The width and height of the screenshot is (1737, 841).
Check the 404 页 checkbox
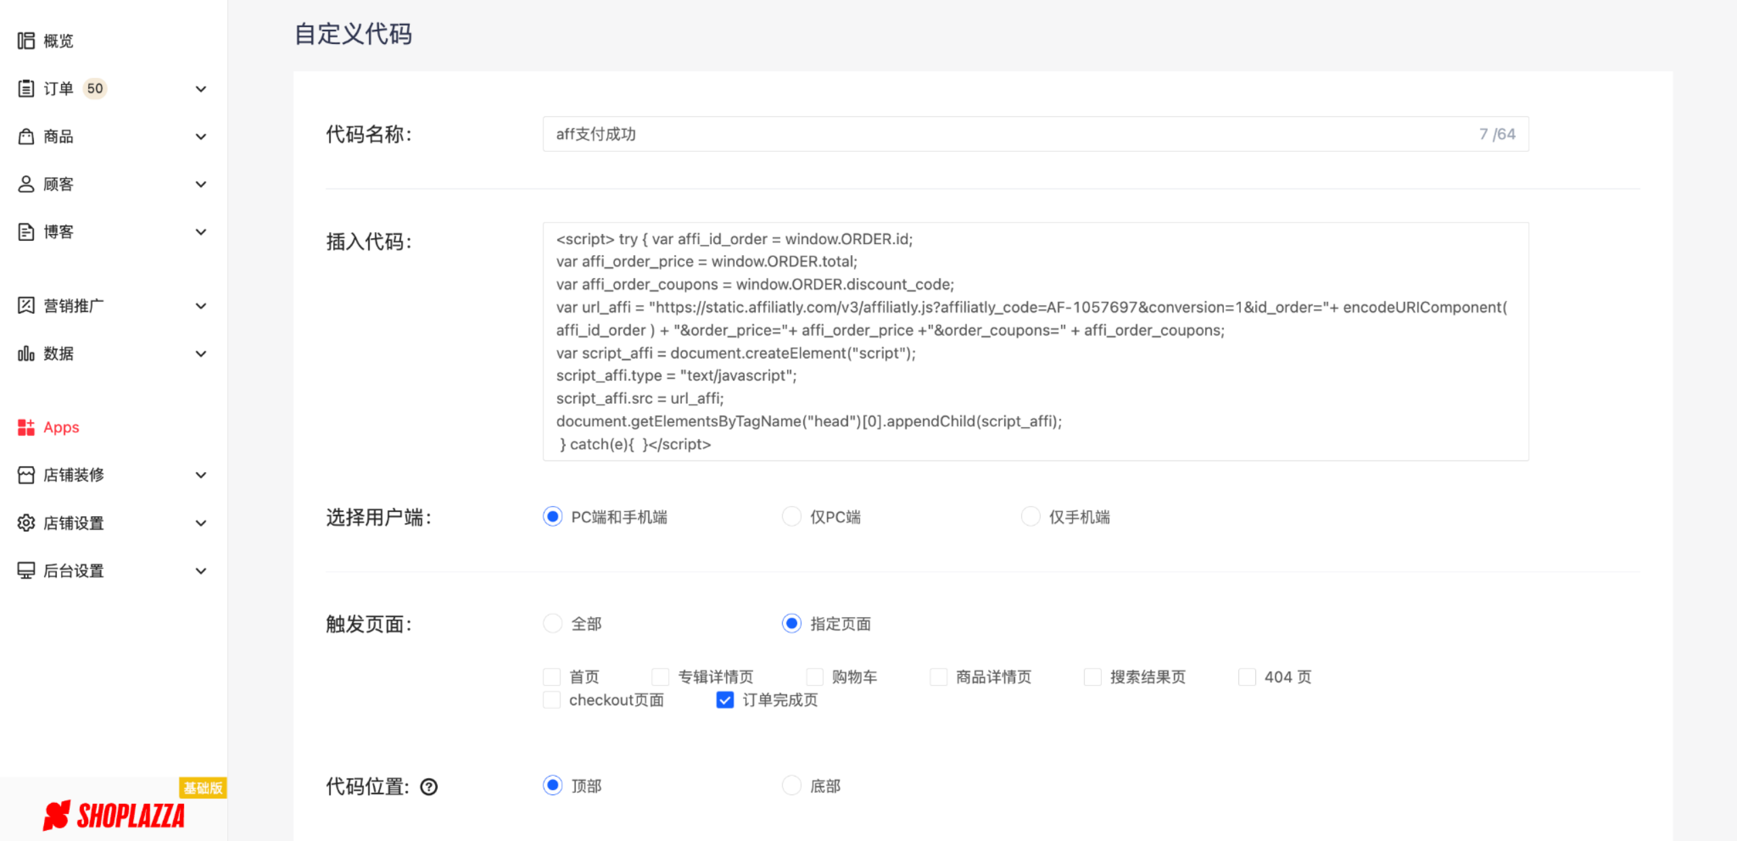pyautogui.click(x=1247, y=677)
